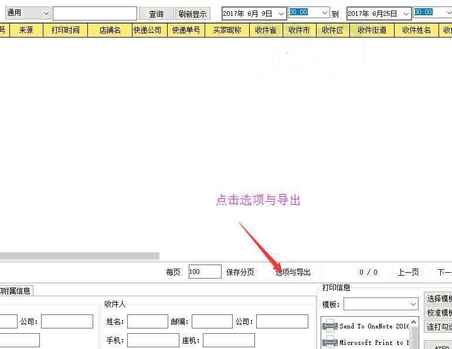
Task: Click the horizontal scrollbar thumb of the table
Action: pyautogui.click(x=80, y=256)
